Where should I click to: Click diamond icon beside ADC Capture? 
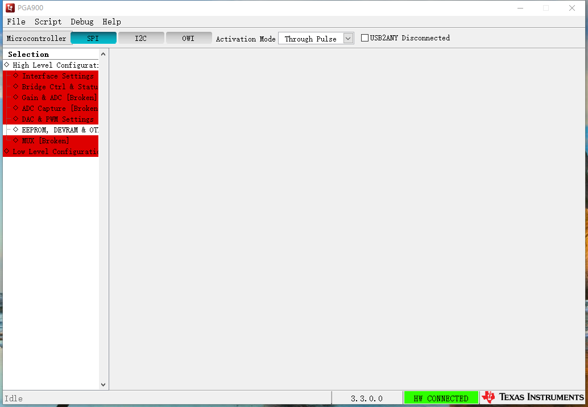[x=16, y=109]
